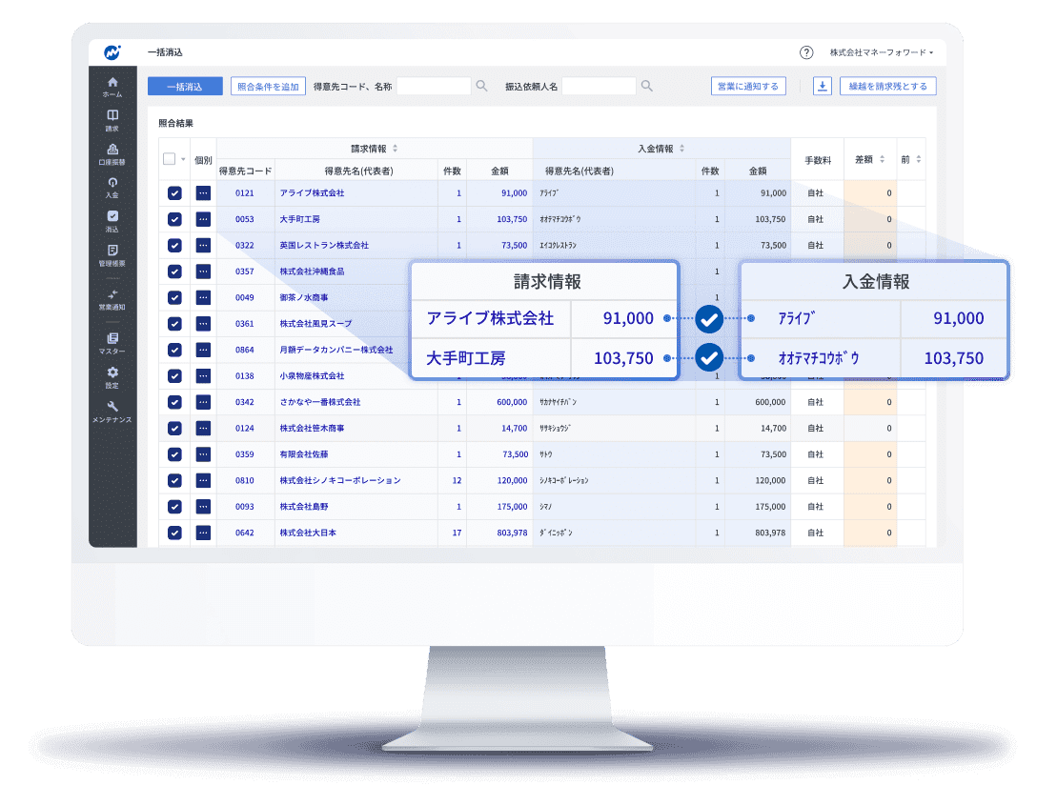The width and height of the screenshot is (1037, 785).
Task: Open 口座振替 sidebar icon
Action: point(112,154)
